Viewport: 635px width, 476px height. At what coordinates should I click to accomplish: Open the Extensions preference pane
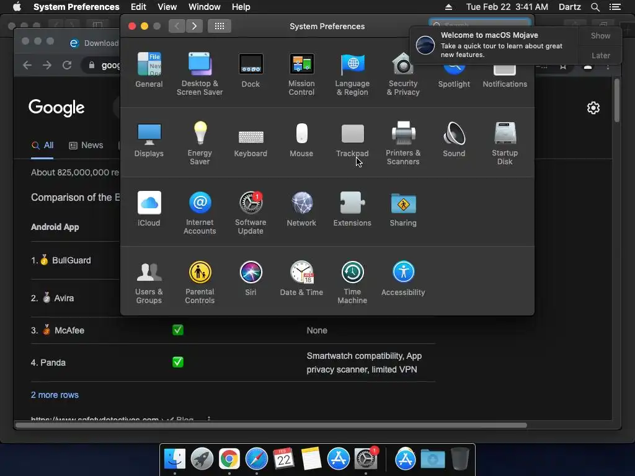[352, 208]
